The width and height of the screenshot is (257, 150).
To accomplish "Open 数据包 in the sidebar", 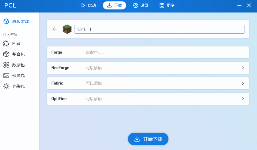I will point(18,65).
